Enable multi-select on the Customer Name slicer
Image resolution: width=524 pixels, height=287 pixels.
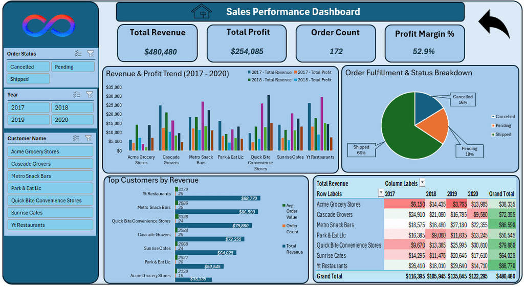coord(76,138)
